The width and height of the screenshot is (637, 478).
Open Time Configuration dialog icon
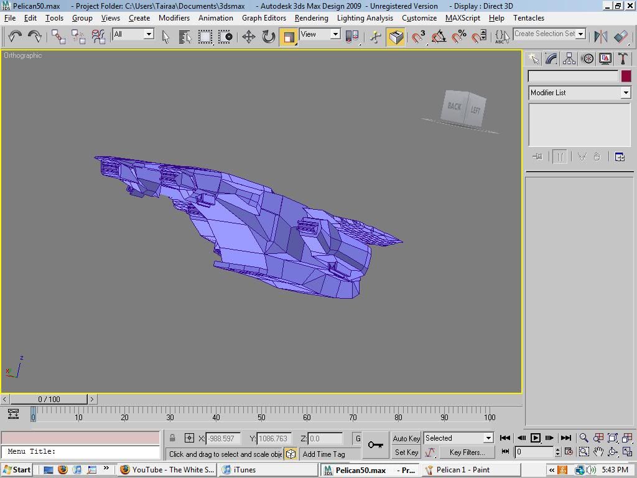[x=569, y=452]
